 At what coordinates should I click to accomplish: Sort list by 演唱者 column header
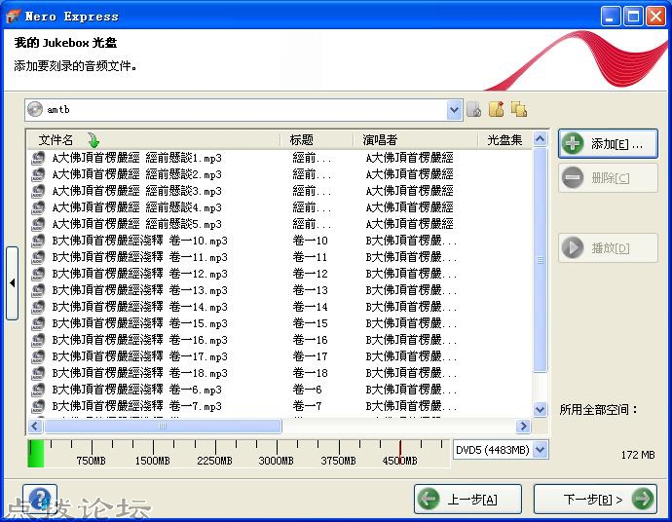[x=380, y=140]
